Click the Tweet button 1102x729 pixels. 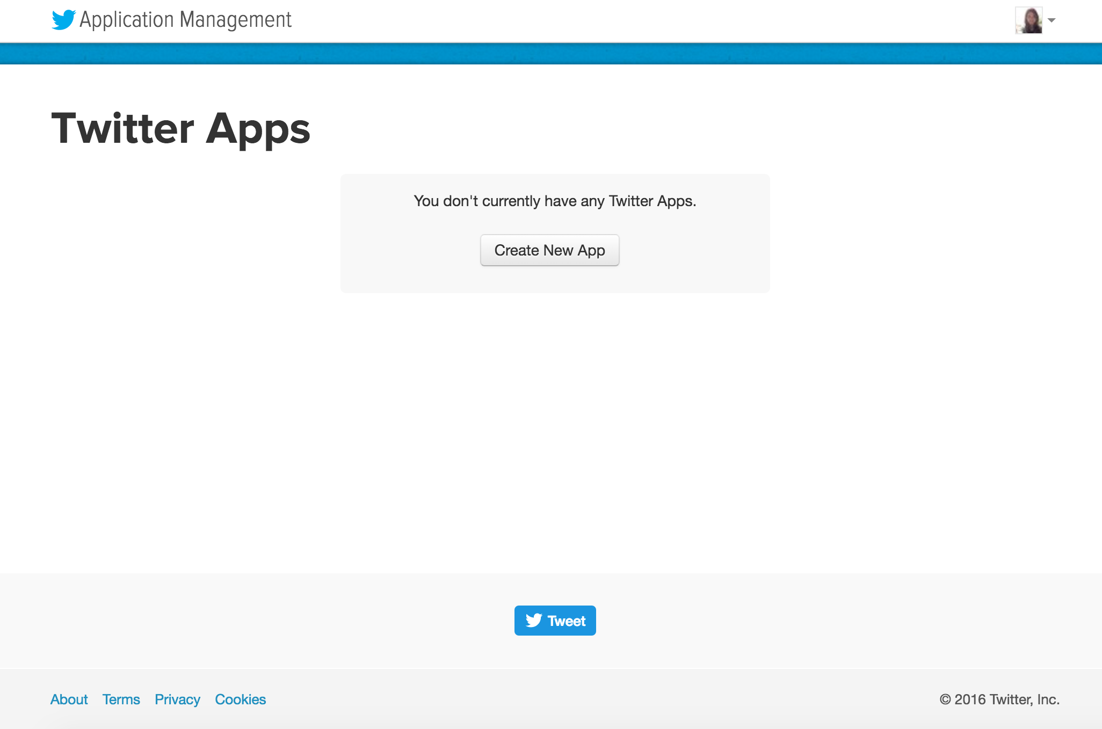pyautogui.click(x=555, y=620)
